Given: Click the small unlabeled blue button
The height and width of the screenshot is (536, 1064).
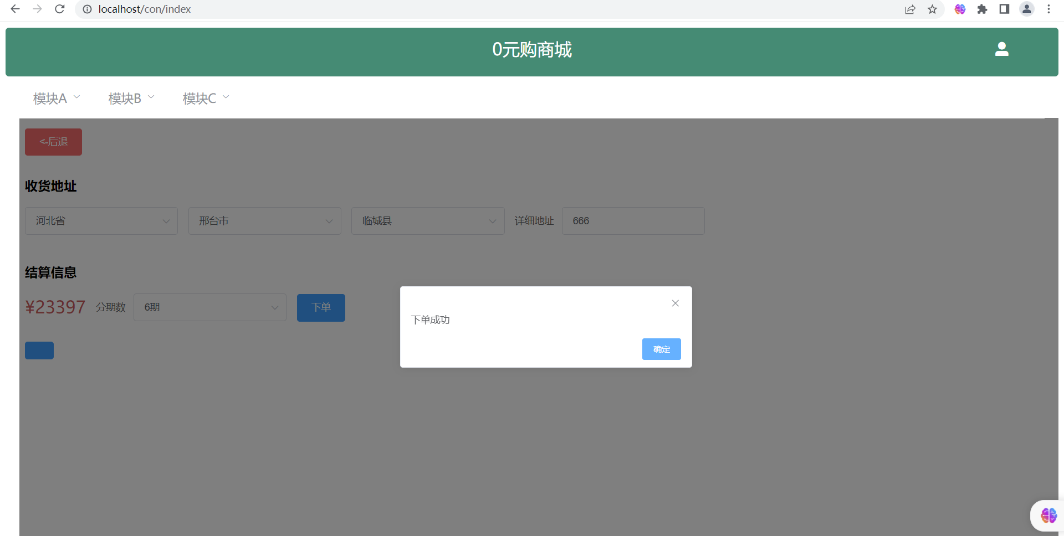Looking at the screenshot, I should coord(39,351).
